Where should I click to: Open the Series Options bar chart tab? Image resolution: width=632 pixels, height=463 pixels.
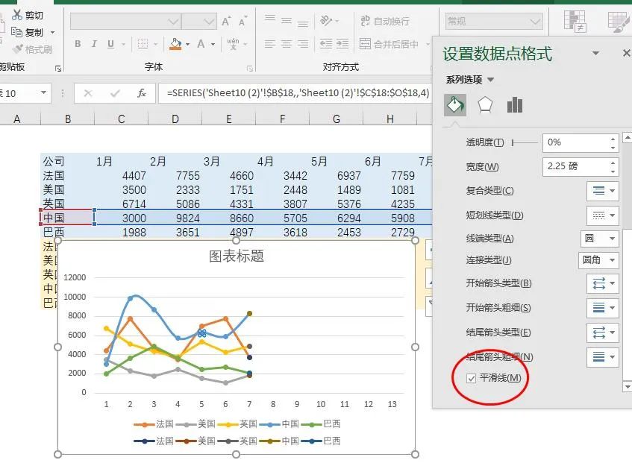coord(514,104)
